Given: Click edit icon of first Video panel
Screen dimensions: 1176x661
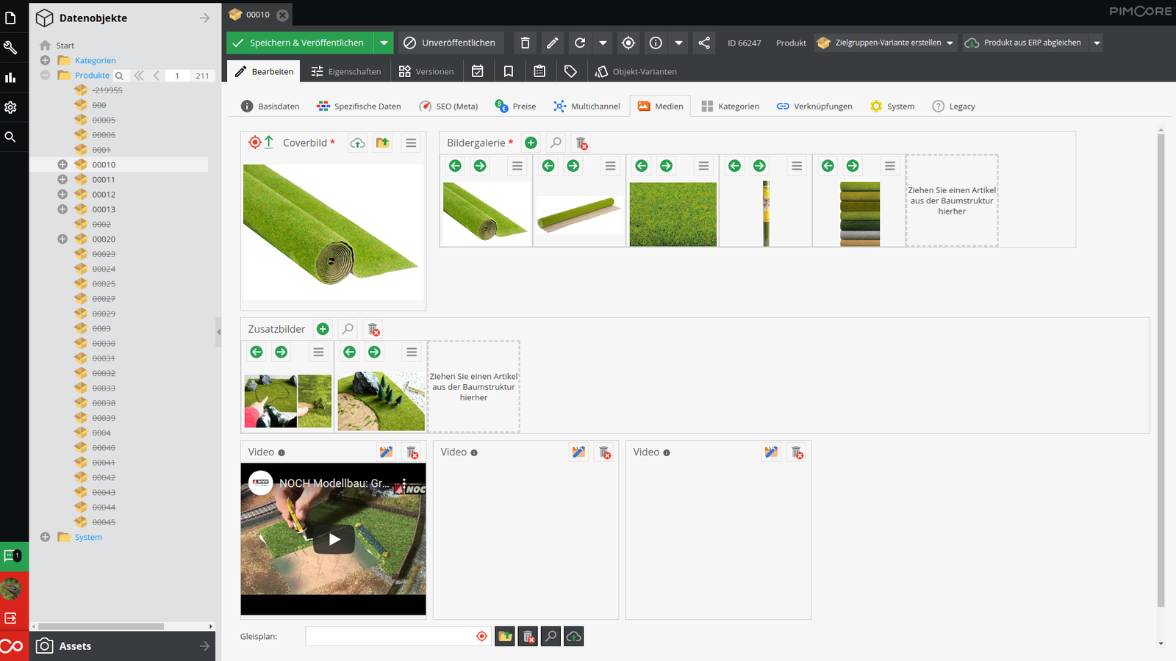Looking at the screenshot, I should point(387,452).
